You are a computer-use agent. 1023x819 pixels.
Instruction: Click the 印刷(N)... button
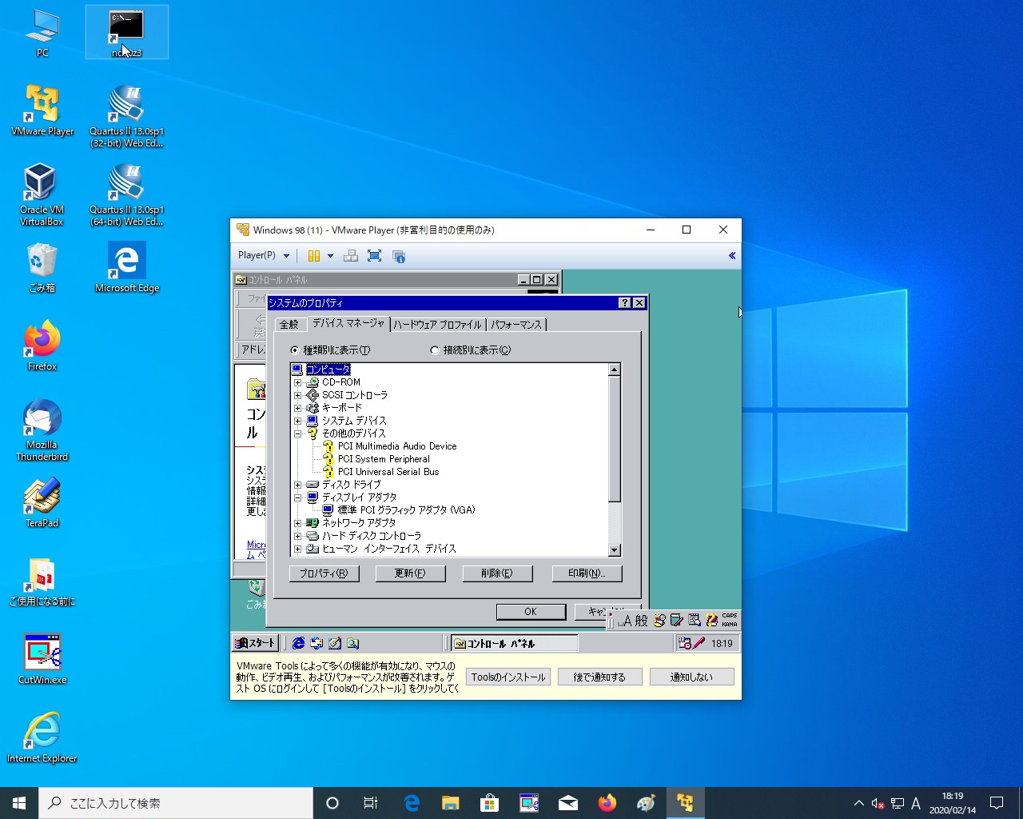click(x=587, y=573)
